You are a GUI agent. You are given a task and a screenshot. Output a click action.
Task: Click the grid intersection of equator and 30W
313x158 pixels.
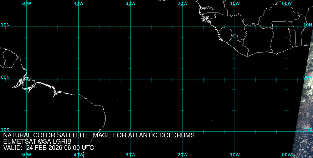pyautogui.click(x=131, y=79)
